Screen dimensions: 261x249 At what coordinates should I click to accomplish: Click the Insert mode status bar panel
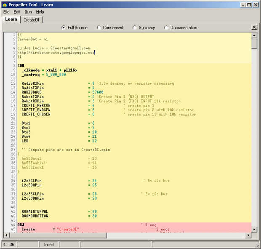pyautogui.click(x=49, y=244)
